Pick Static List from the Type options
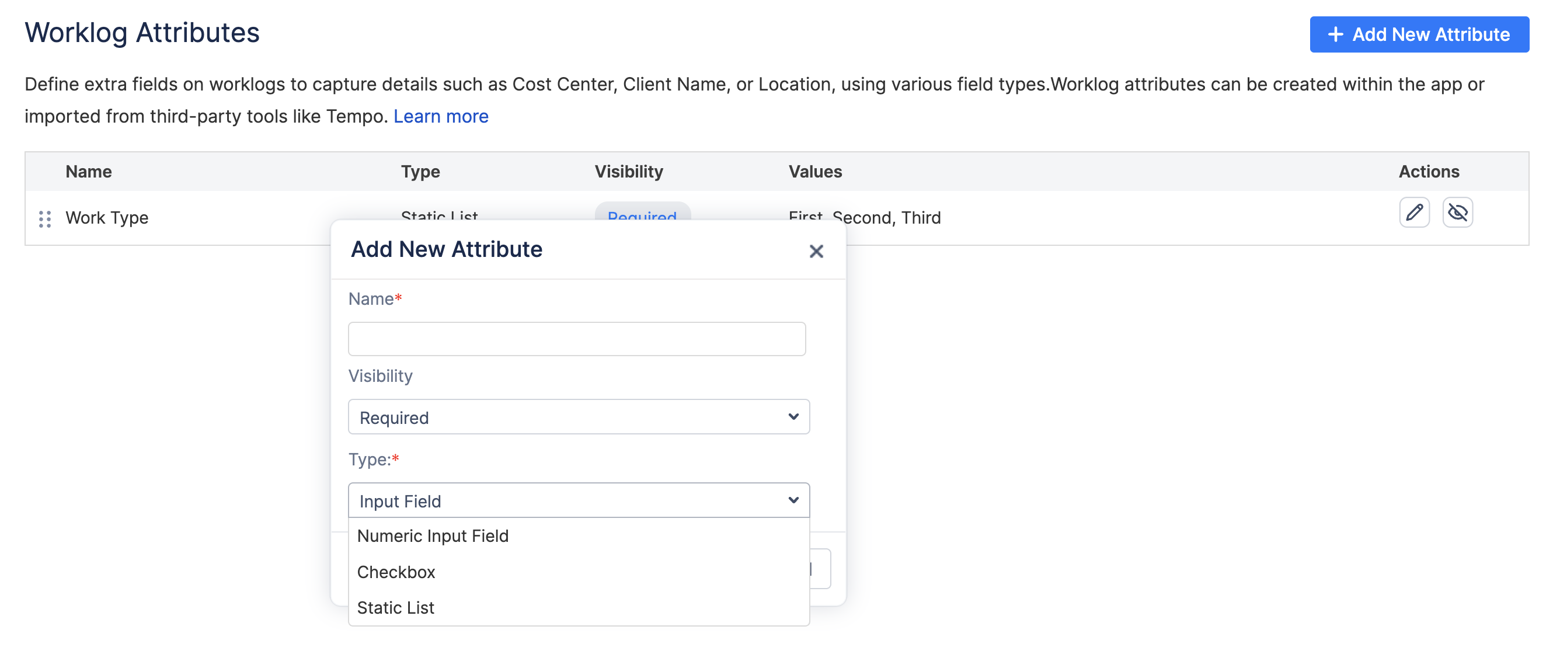This screenshot has width=1553, height=661. [x=395, y=607]
